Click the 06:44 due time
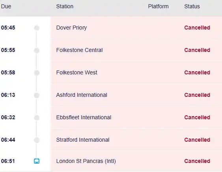 (8, 140)
